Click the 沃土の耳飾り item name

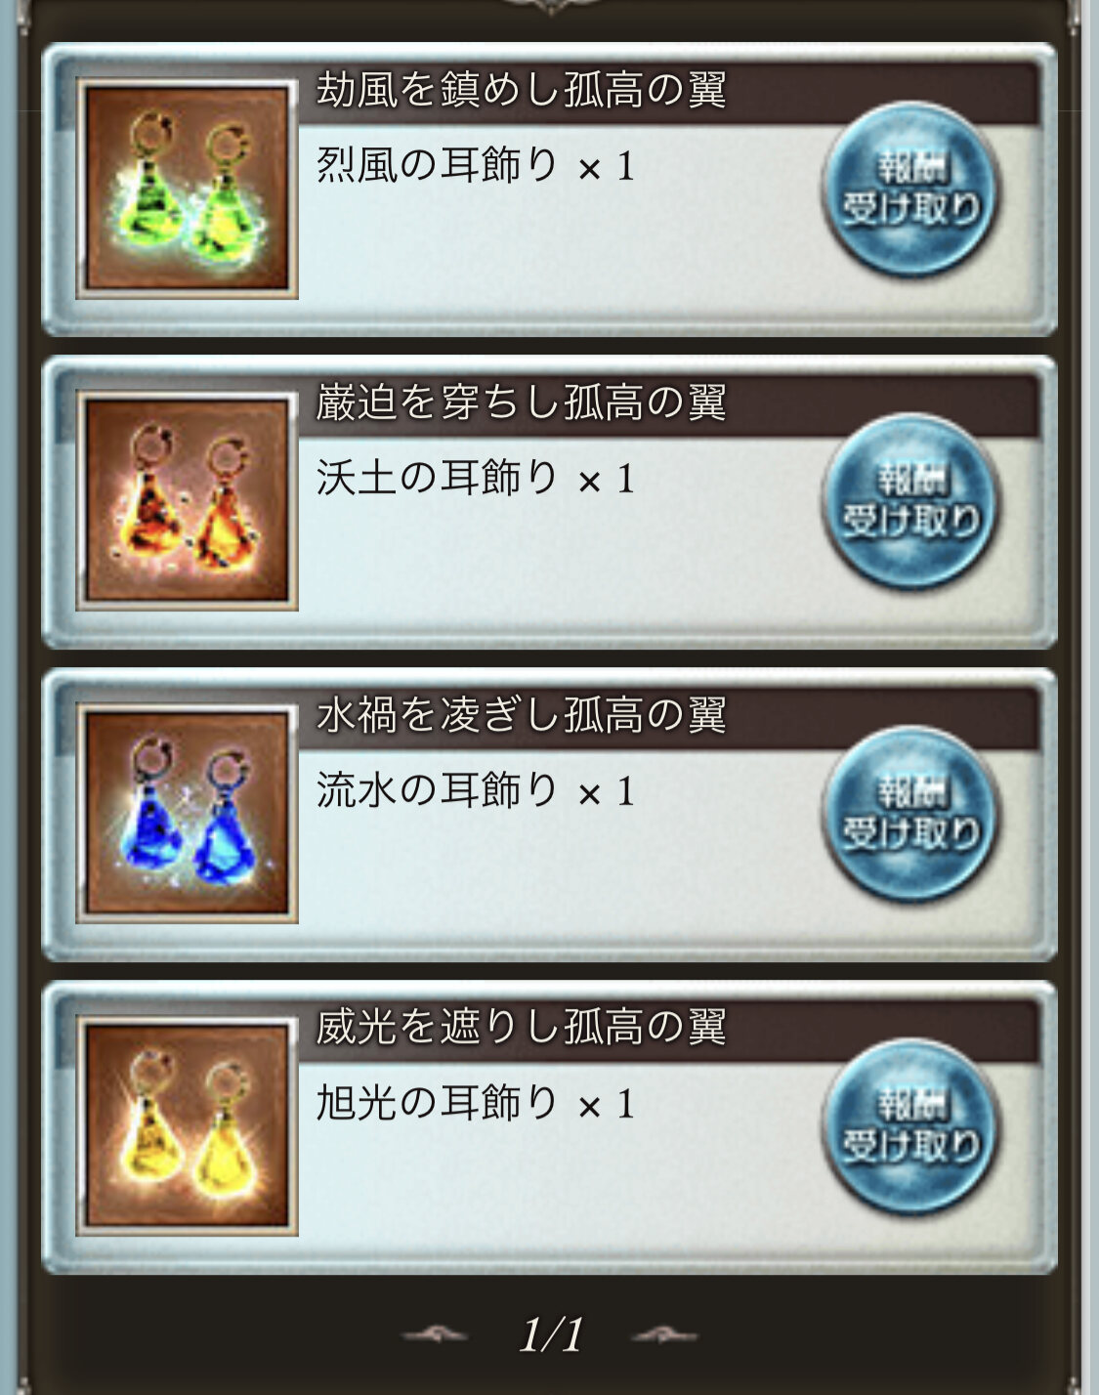pyautogui.click(x=437, y=478)
